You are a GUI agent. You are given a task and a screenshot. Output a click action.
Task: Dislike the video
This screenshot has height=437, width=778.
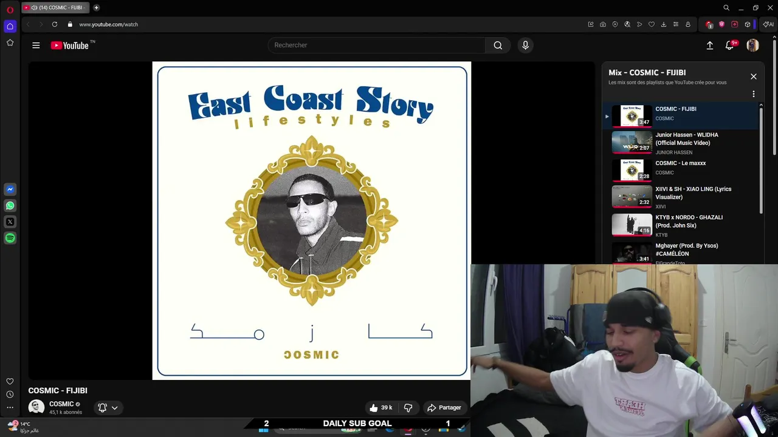tap(408, 408)
